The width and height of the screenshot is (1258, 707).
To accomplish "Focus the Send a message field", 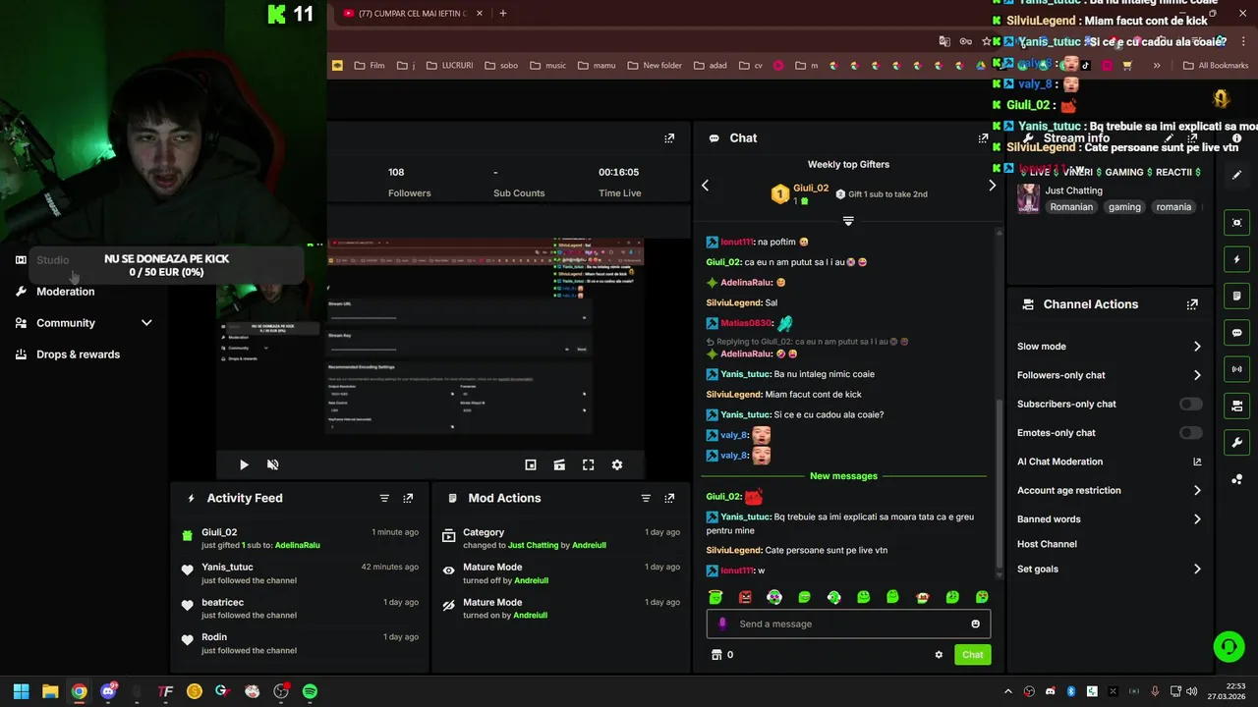I will coord(848,624).
